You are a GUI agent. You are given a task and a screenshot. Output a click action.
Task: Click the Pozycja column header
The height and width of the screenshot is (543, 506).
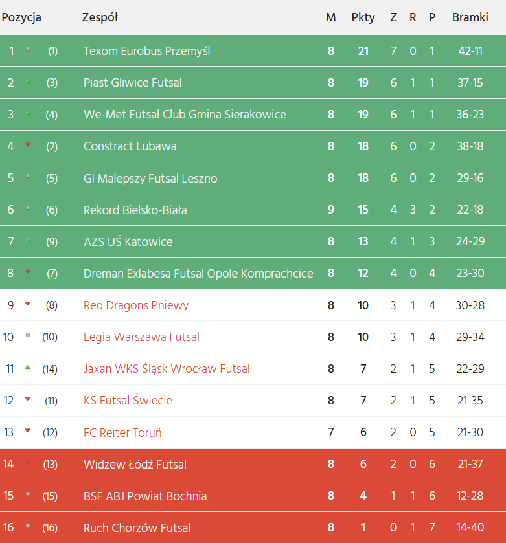point(21,17)
